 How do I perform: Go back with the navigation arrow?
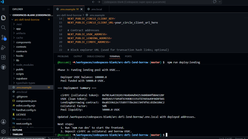(93, 2)
